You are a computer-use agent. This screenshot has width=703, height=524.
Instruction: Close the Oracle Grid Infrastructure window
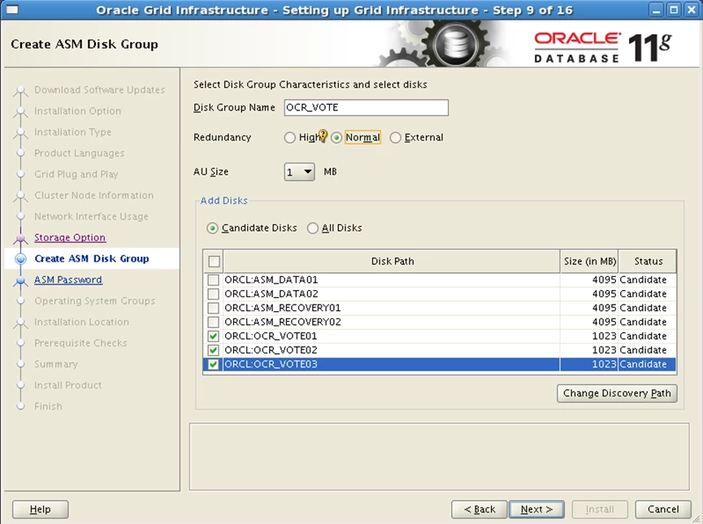(692, 10)
